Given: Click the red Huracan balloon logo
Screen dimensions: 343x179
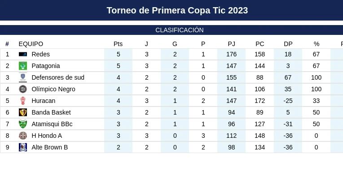Looking at the screenshot, I should click(23, 101).
